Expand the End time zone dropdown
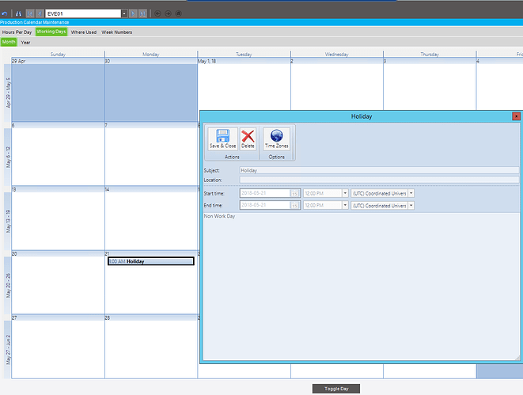523x395 pixels. point(411,206)
